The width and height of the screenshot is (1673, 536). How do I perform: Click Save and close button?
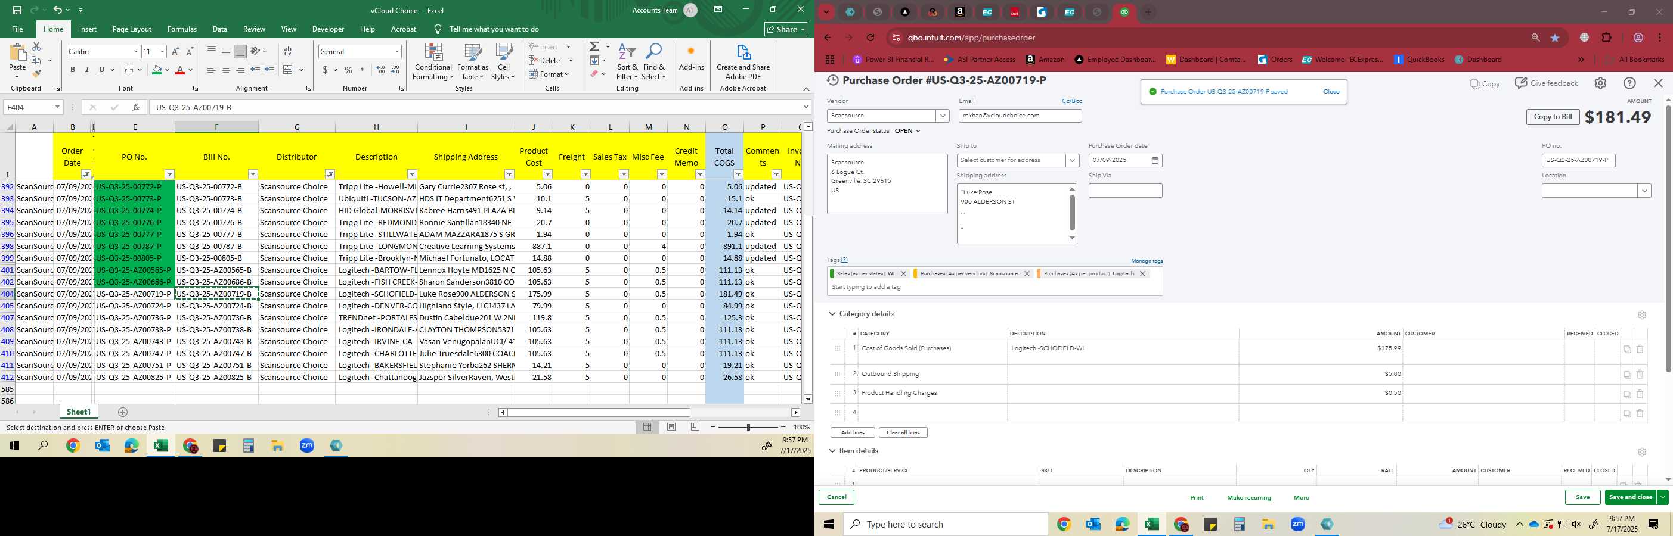[x=1630, y=498]
